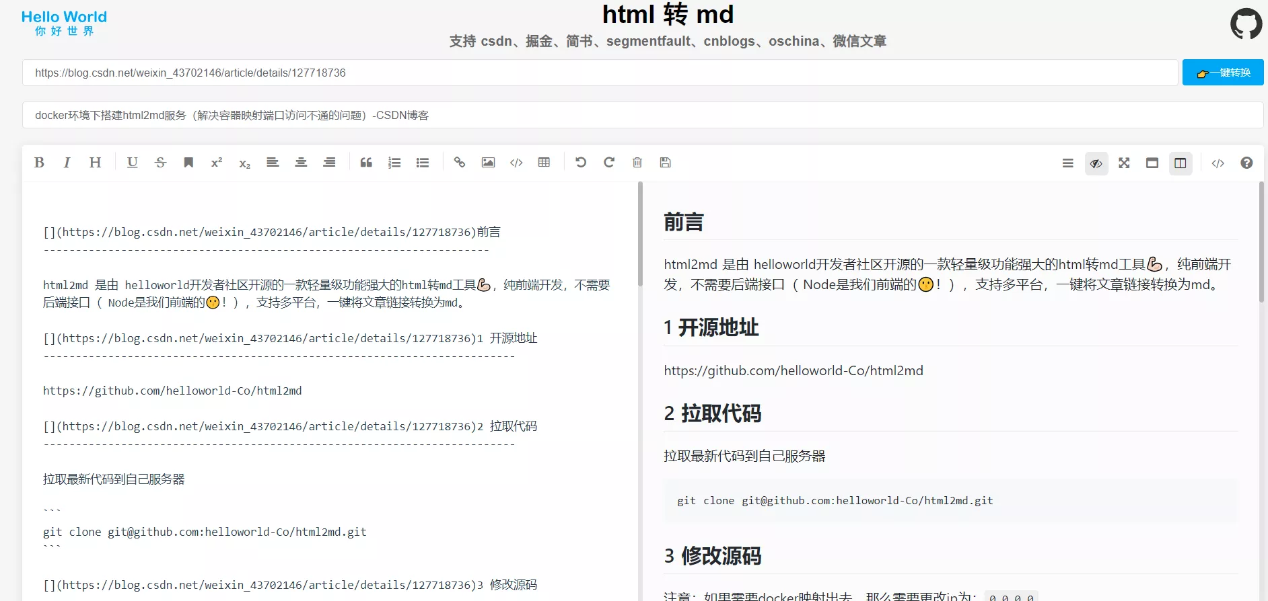Click the git clone line in the editor
This screenshot has width=1268, height=601.
coord(205,532)
